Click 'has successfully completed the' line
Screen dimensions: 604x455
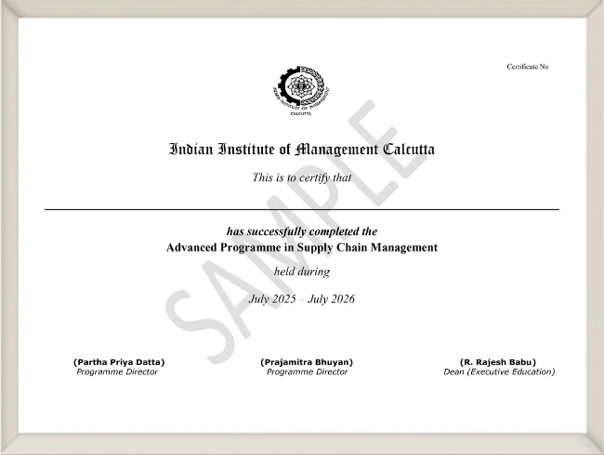(302, 231)
